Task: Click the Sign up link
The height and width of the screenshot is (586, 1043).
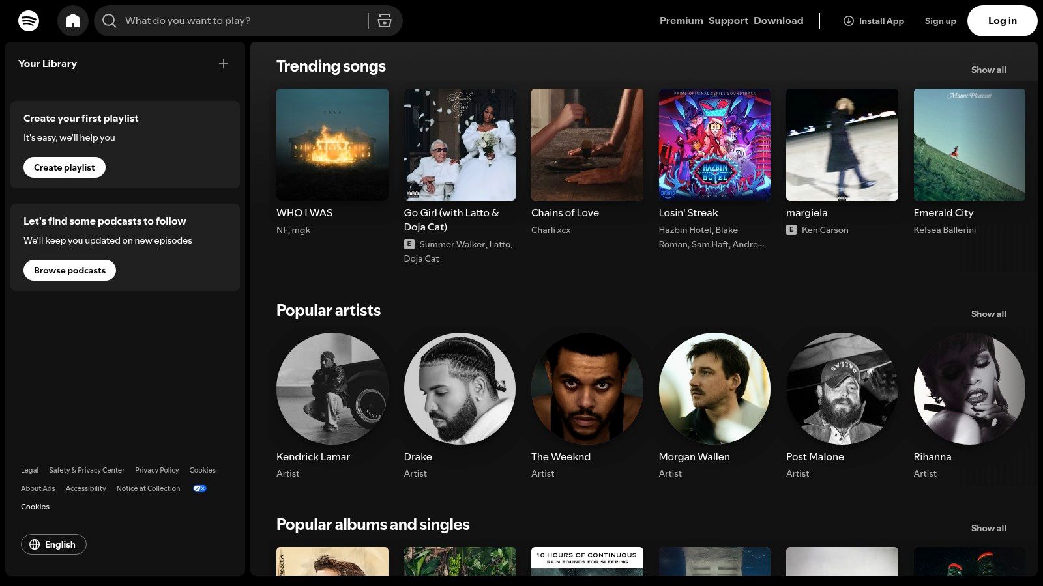Action: point(940,20)
